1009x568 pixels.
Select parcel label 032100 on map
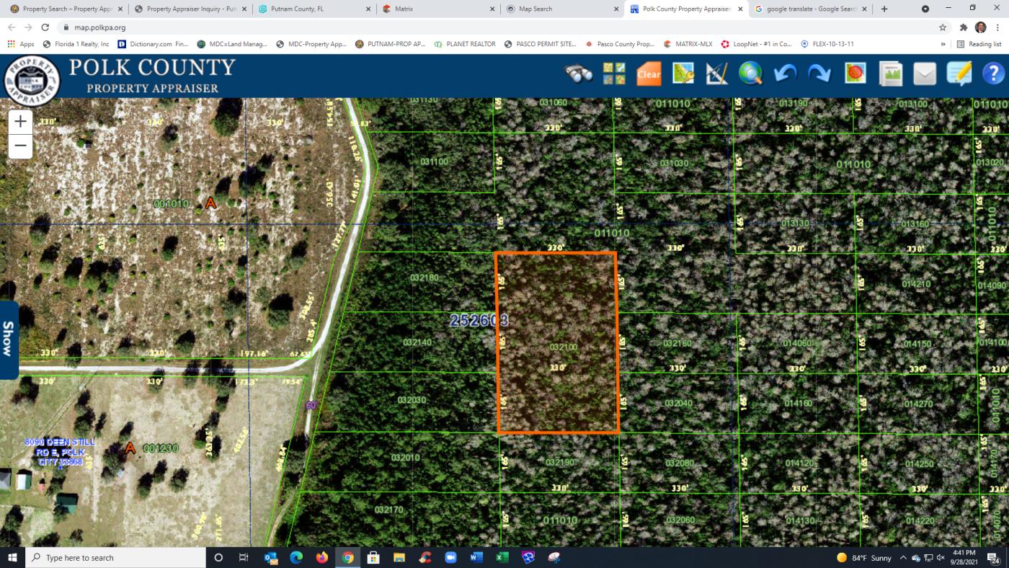point(564,347)
